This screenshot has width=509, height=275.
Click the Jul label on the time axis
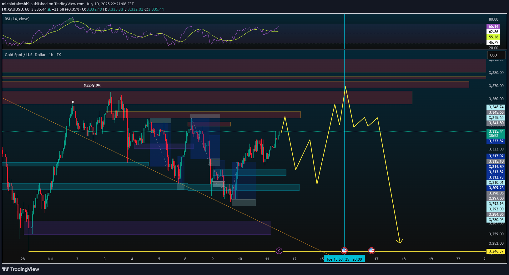pos(50,259)
